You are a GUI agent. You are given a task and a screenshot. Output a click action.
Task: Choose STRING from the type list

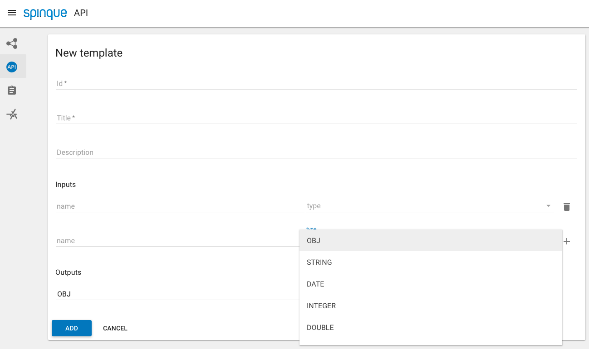(x=431, y=262)
